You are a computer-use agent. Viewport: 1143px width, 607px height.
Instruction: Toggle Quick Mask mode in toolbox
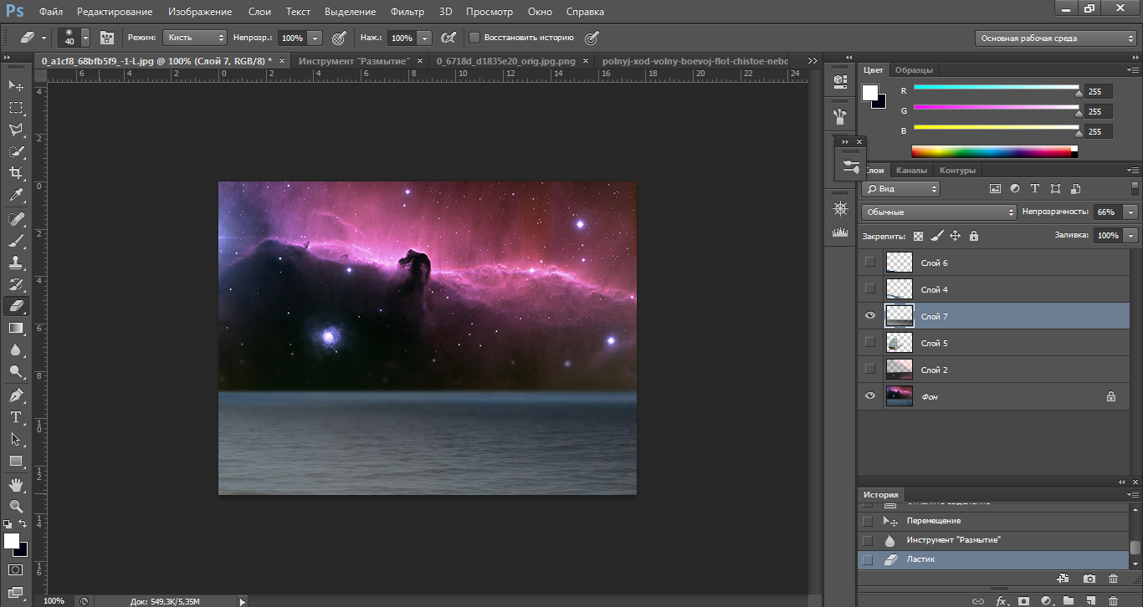point(15,569)
